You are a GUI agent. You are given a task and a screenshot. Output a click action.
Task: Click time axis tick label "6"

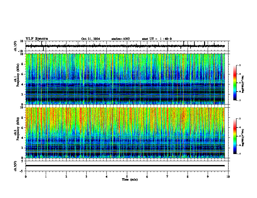[147, 177]
